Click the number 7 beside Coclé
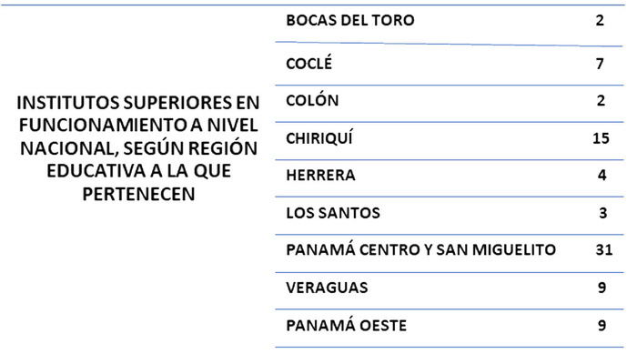Viewport: 637px width, 364px height. tap(600, 64)
